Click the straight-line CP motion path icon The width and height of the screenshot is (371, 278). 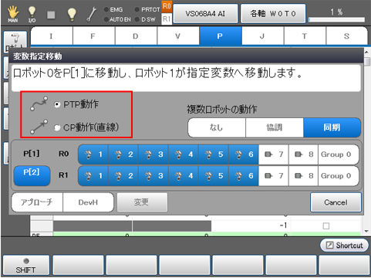pyautogui.click(x=39, y=127)
